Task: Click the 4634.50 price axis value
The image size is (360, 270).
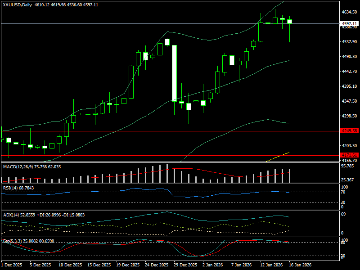Action: point(349,12)
